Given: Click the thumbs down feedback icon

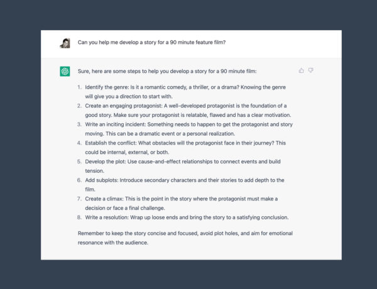Looking at the screenshot, I should tap(310, 70).
